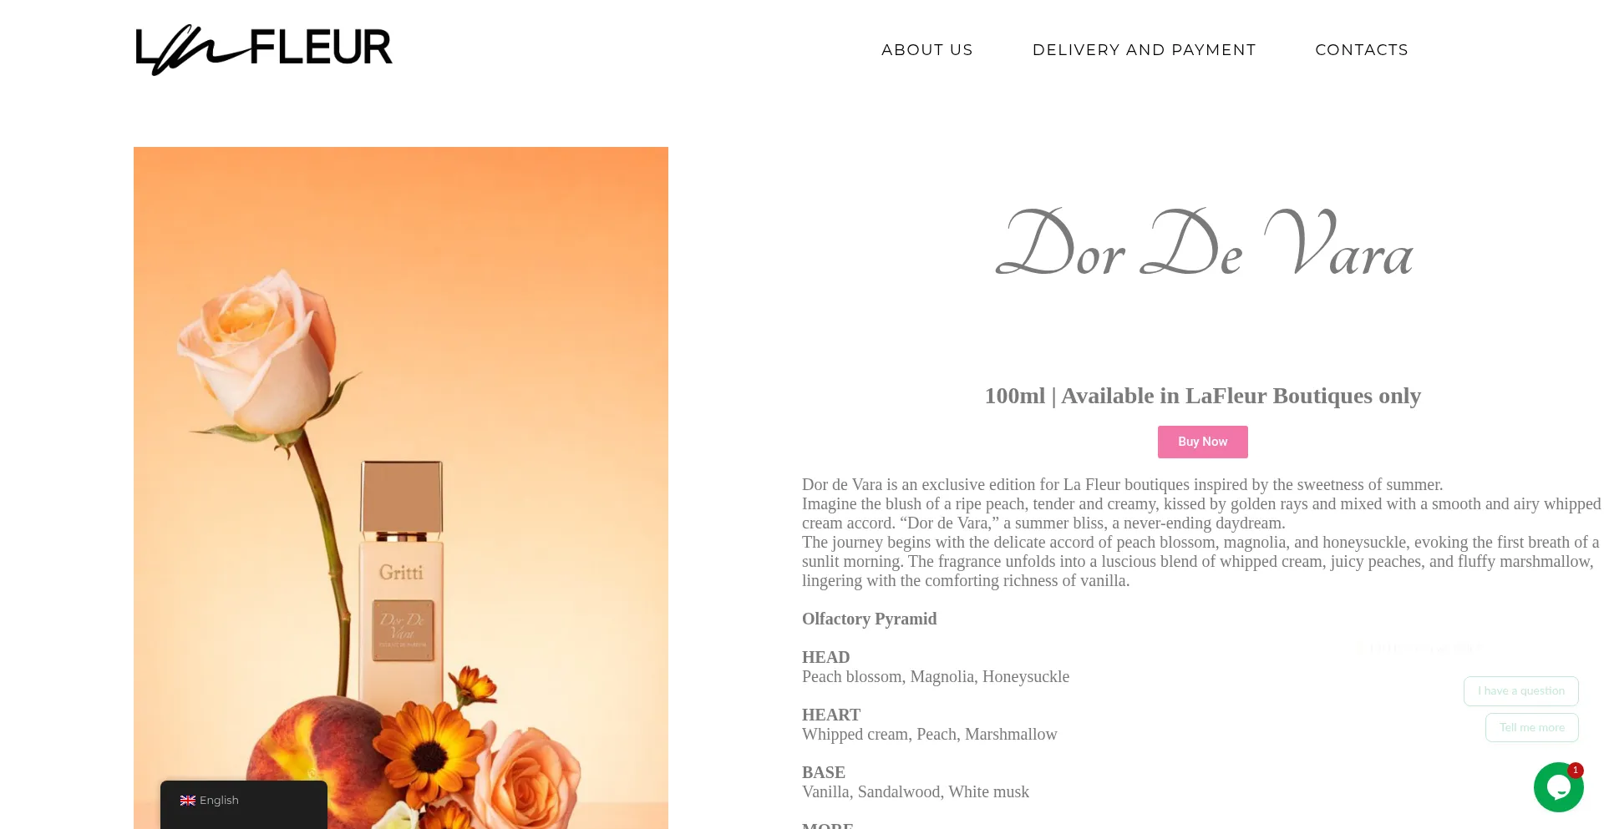This screenshot has width=1604, height=829.
Task: Select the HEAD notes label
Action: click(x=826, y=657)
